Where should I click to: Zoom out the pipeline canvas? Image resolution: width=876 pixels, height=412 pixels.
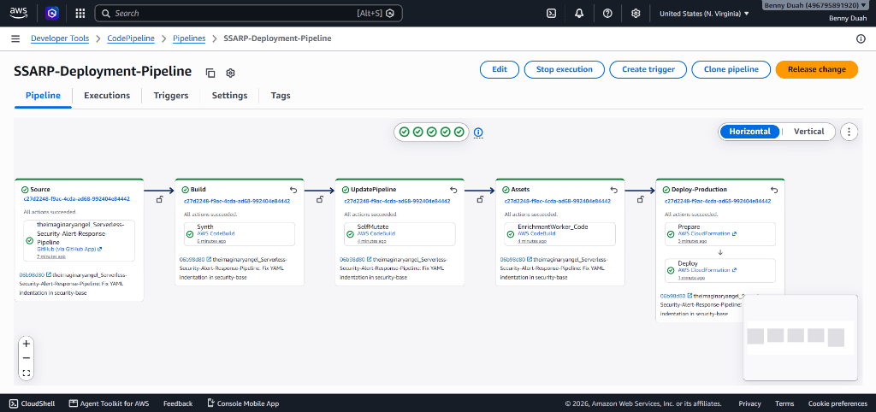(27, 358)
